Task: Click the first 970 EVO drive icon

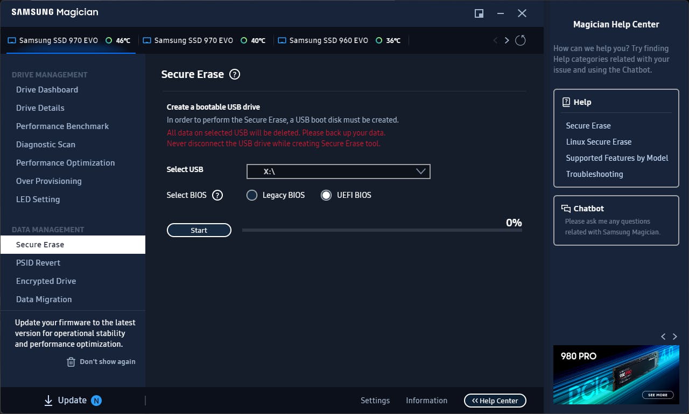Action: click(12, 40)
